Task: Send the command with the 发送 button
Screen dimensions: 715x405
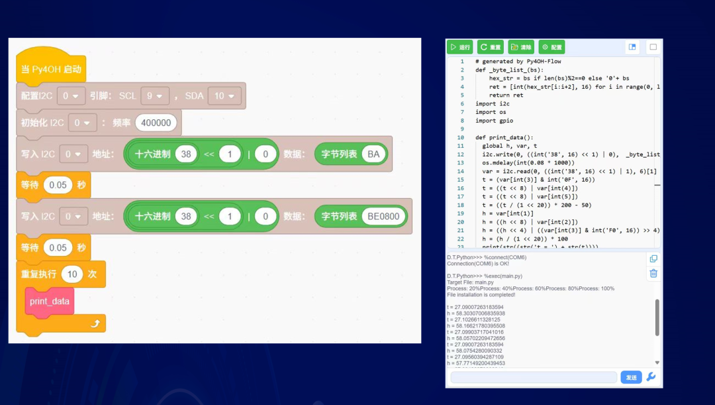Action: 631,377
